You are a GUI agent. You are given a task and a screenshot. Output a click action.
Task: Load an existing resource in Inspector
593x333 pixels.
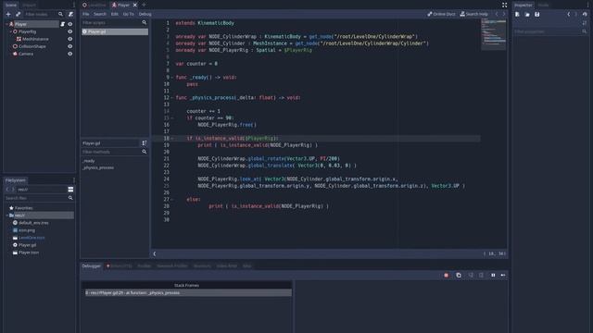pyautogui.click(x=527, y=14)
